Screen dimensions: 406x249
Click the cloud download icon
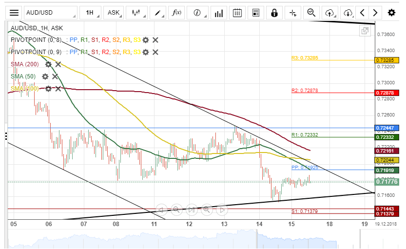point(348,13)
